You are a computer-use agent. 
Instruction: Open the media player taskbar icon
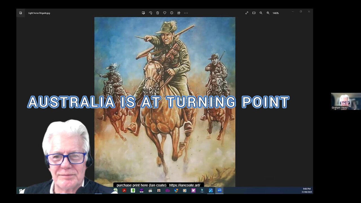pos(185,191)
